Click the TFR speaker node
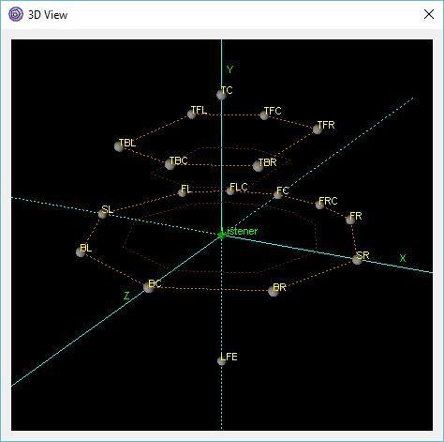This screenshot has width=444, height=442. coord(318,130)
